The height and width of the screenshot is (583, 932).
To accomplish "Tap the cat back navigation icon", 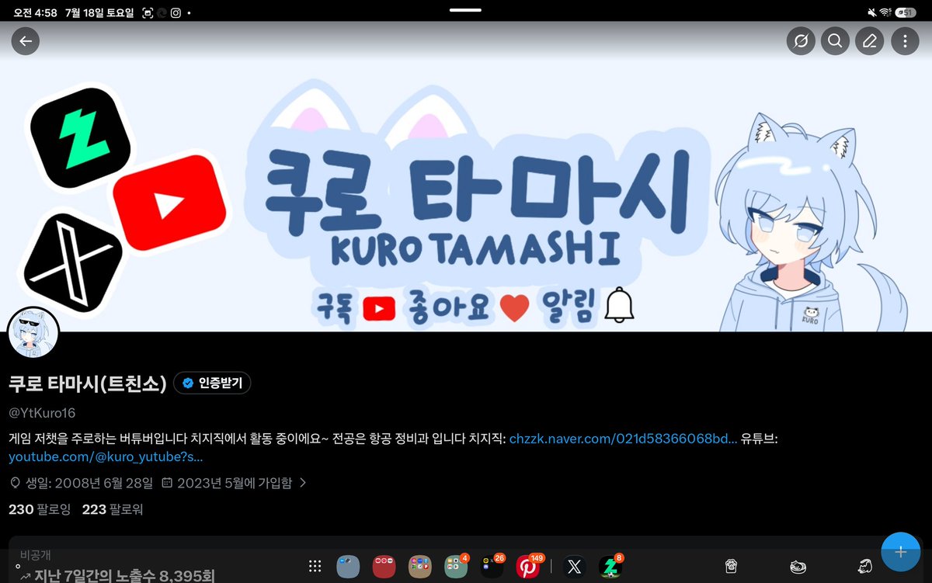I will click(865, 567).
